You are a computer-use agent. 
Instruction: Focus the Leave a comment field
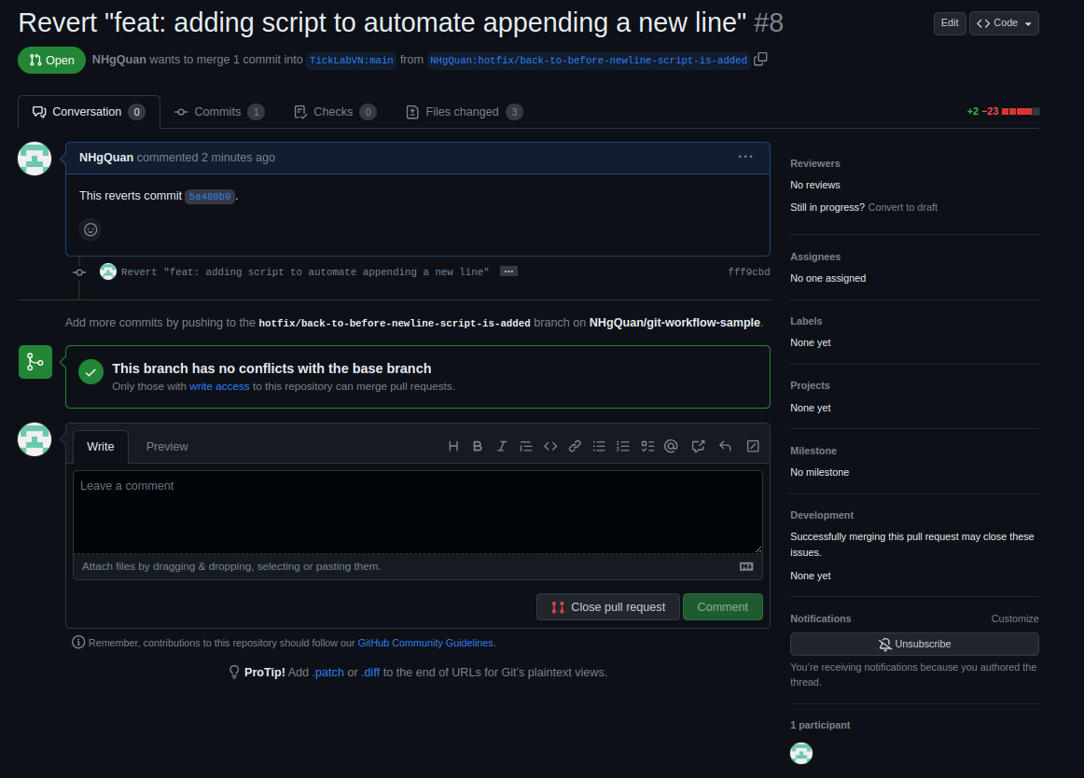[418, 512]
